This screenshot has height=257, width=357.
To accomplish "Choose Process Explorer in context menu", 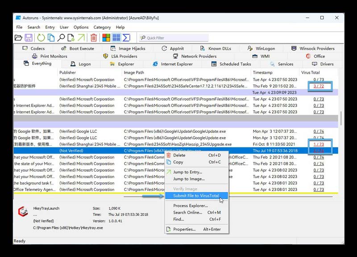I will tap(196, 206).
